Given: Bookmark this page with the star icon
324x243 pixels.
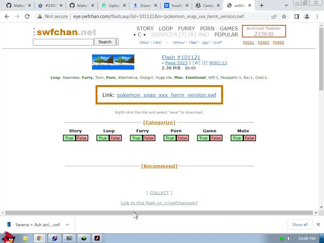Looking at the screenshot, I should coord(284,16).
